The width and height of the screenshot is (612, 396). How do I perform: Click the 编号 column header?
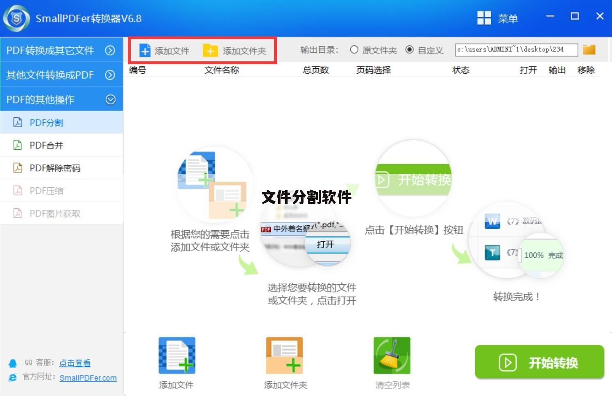tap(138, 70)
